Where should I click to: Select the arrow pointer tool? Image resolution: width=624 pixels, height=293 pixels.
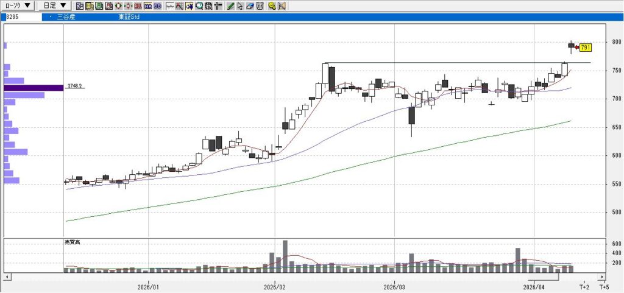point(240,7)
